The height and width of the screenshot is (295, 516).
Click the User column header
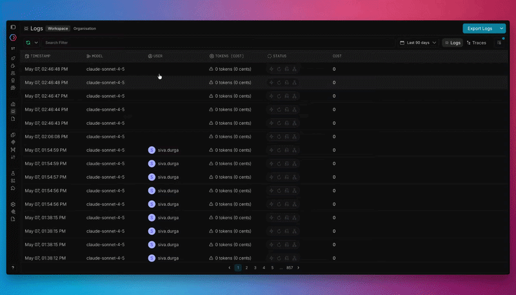coord(155,56)
